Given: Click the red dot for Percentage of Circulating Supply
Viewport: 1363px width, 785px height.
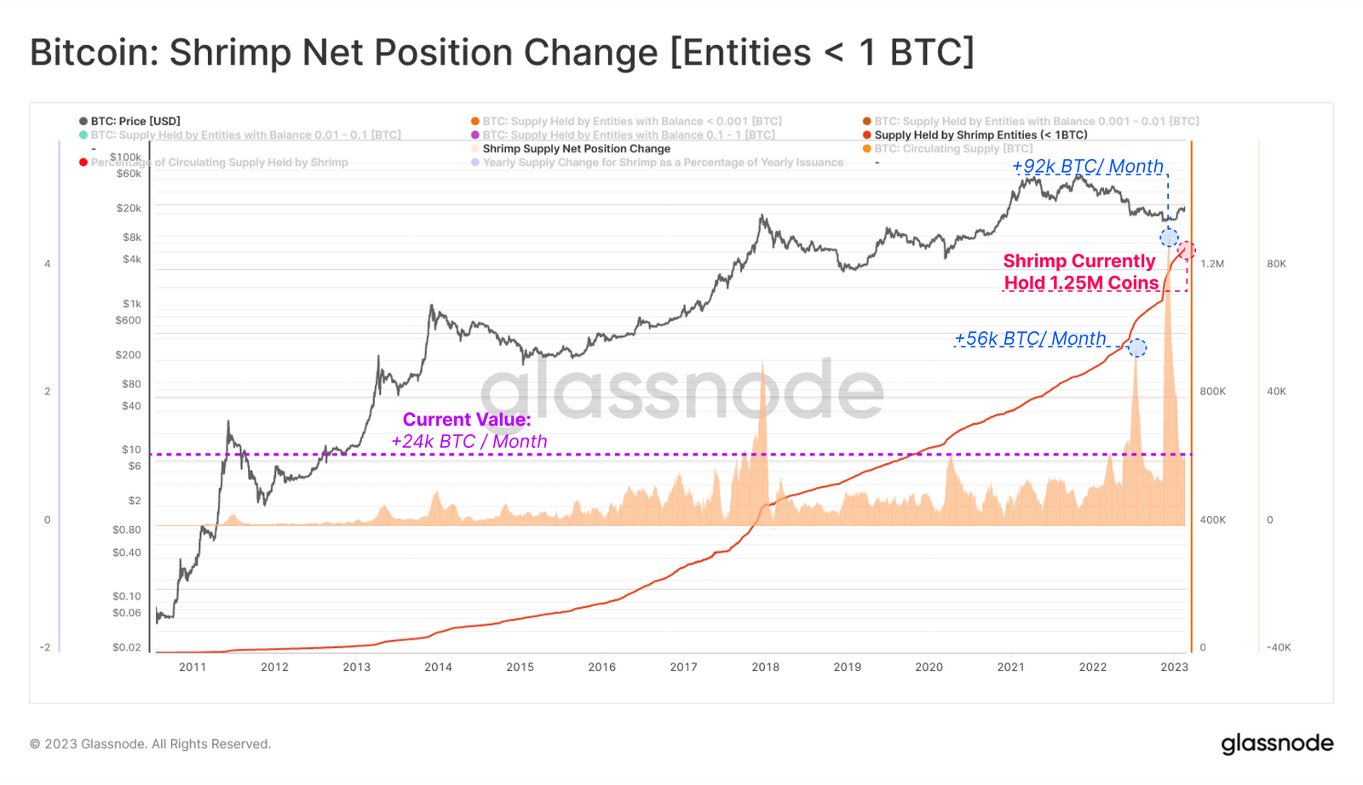Looking at the screenshot, I should [83, 162].
